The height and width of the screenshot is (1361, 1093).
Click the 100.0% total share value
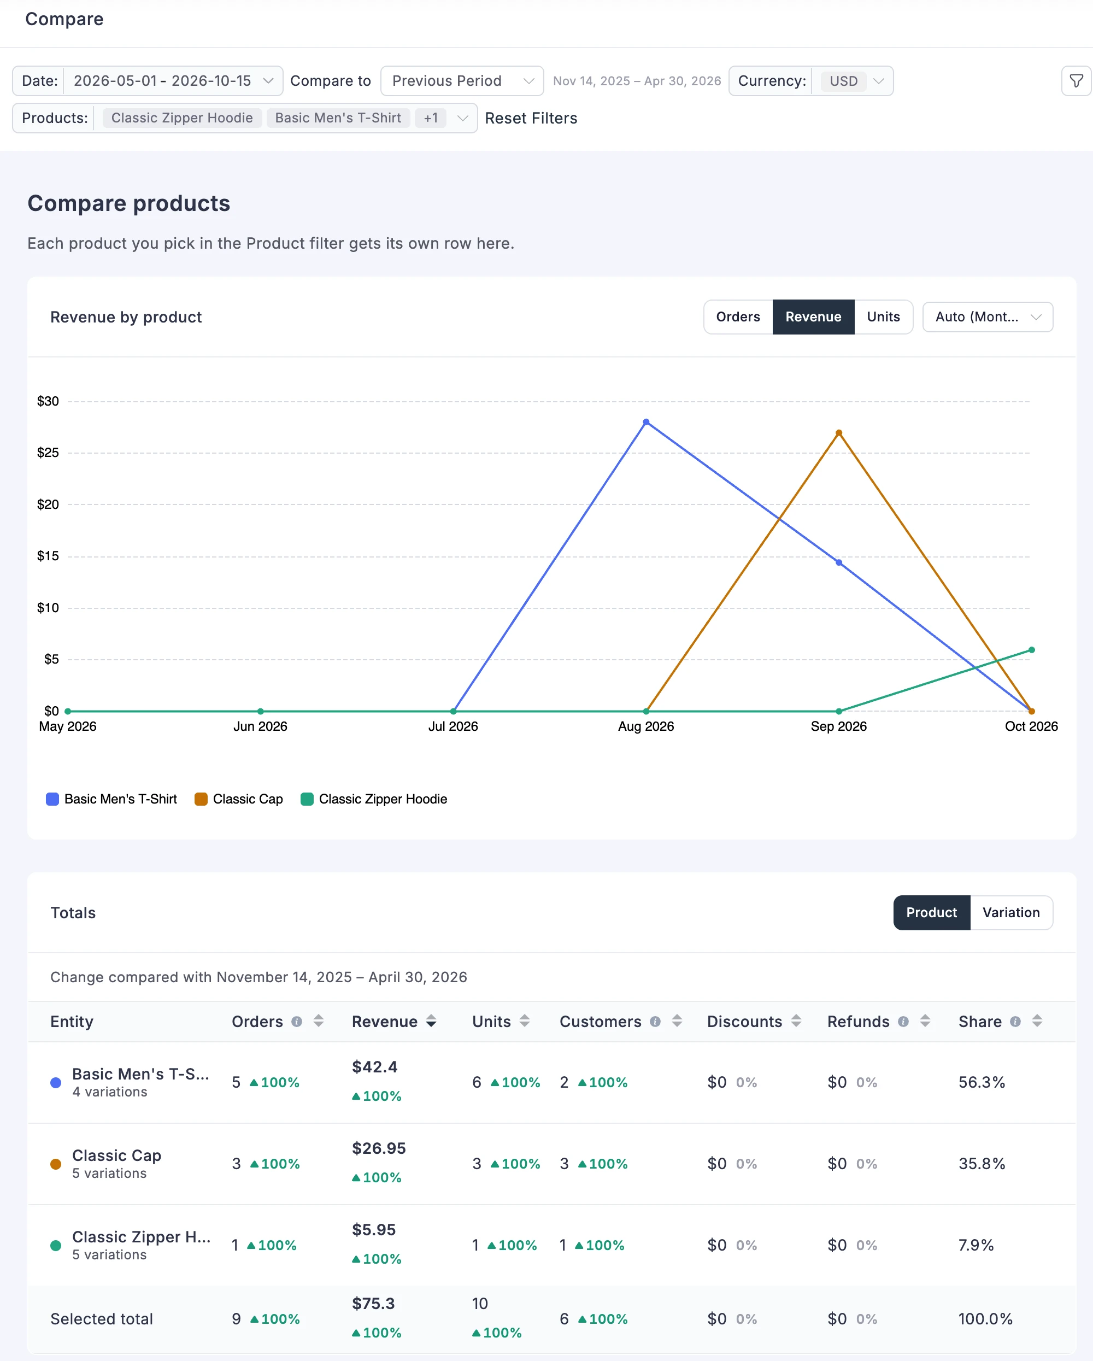click(985, 1319)
